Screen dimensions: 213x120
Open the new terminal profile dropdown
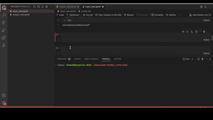click(x=195, y=59)
